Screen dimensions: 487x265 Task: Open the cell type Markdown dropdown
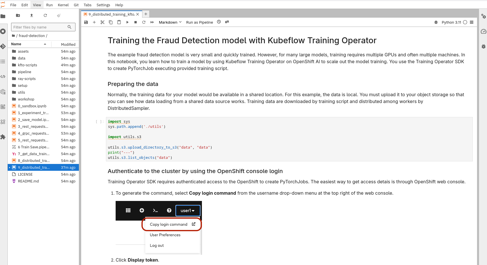coord(170,22)
